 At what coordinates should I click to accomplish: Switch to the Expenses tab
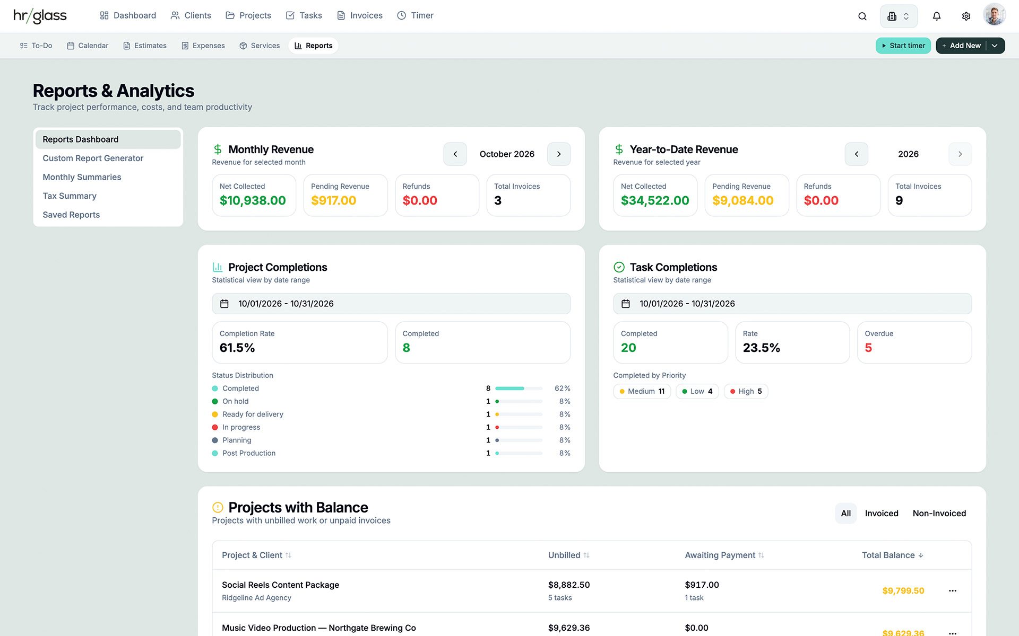coord(203,46)
